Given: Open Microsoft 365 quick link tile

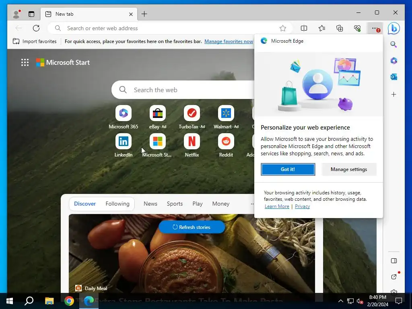Looking at the screenshot, I should click(123, 117).
